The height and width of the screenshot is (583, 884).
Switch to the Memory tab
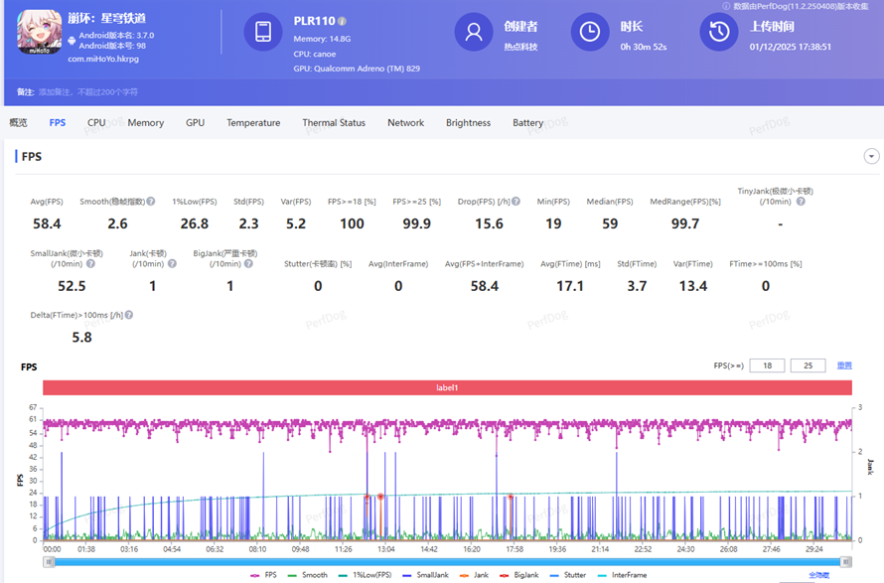(145, 123)
